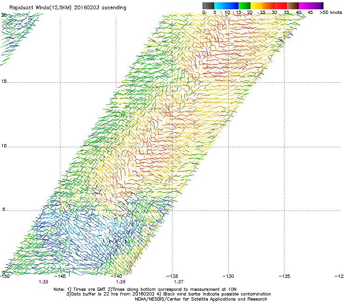Click the purple time label '1:35'
Image resolution: width=344 pixels, height=302 pixels.
click(43, 282)
